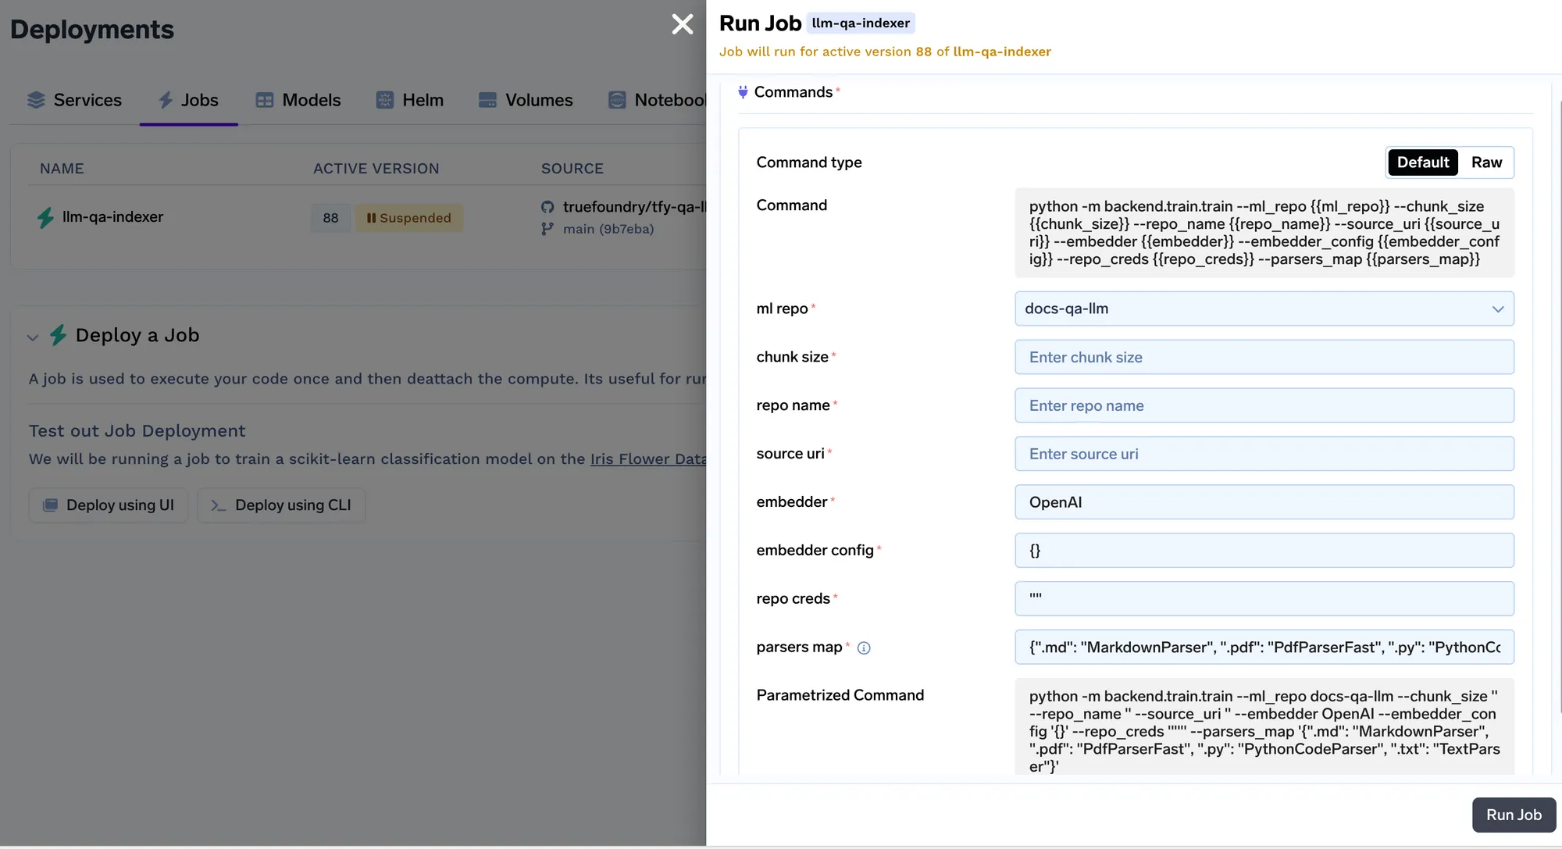1562x849 pixels.
Task: Click the Commands plug icon
Action: [x=743, y=92]
